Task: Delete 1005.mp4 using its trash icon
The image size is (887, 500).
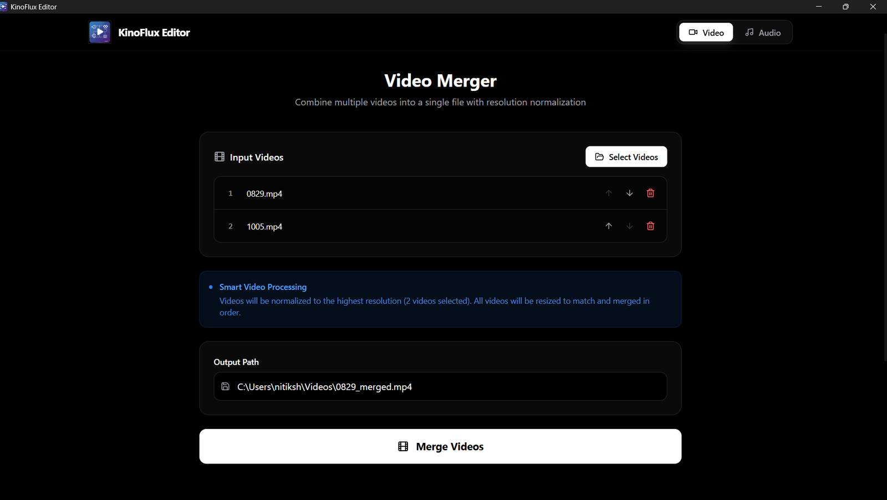Action: tap(650, 226)
